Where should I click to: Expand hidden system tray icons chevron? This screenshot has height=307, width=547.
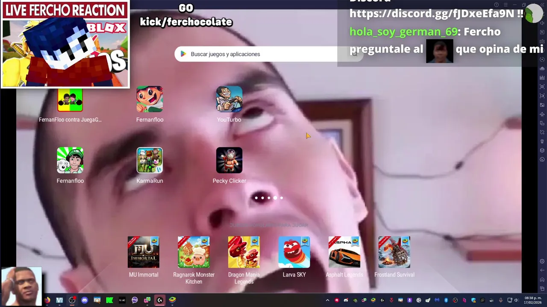tap(328, 300)
